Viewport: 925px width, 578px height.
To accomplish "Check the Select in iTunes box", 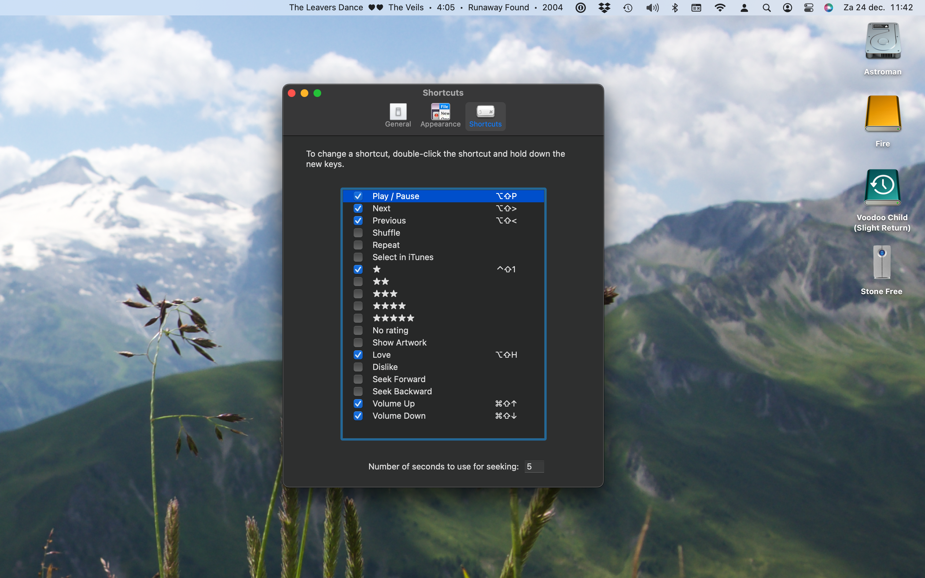I will tap(358, 257).
